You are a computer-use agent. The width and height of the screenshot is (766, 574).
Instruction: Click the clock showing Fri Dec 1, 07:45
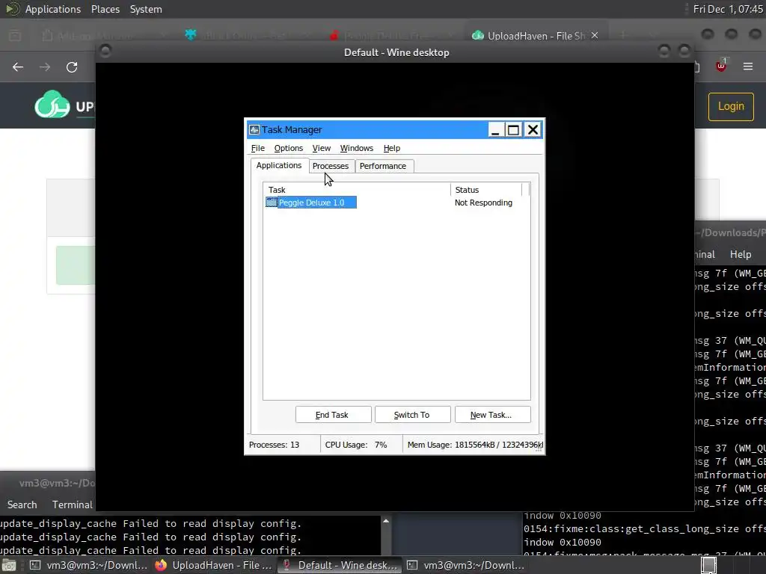727,9
